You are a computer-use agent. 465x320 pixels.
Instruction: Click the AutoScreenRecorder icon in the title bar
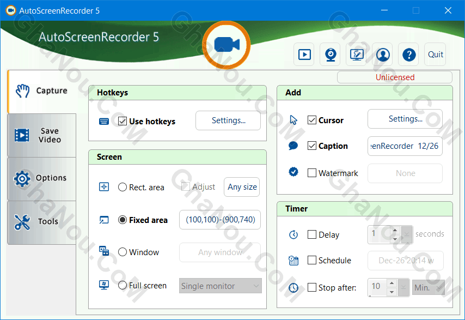click(x=11, y=11)
